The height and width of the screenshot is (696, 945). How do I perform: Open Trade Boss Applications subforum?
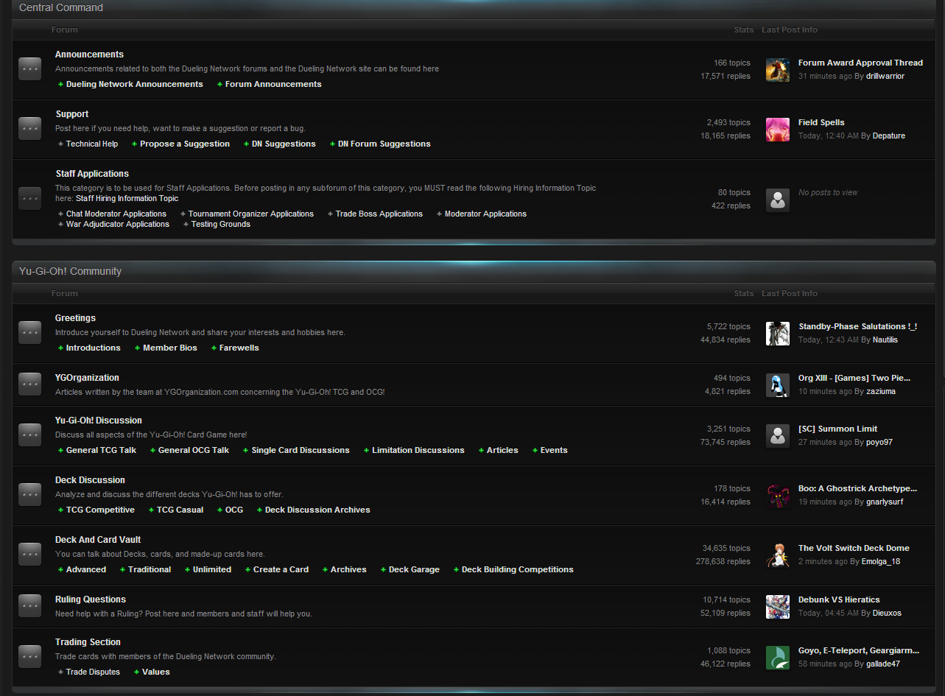[379, 214]
